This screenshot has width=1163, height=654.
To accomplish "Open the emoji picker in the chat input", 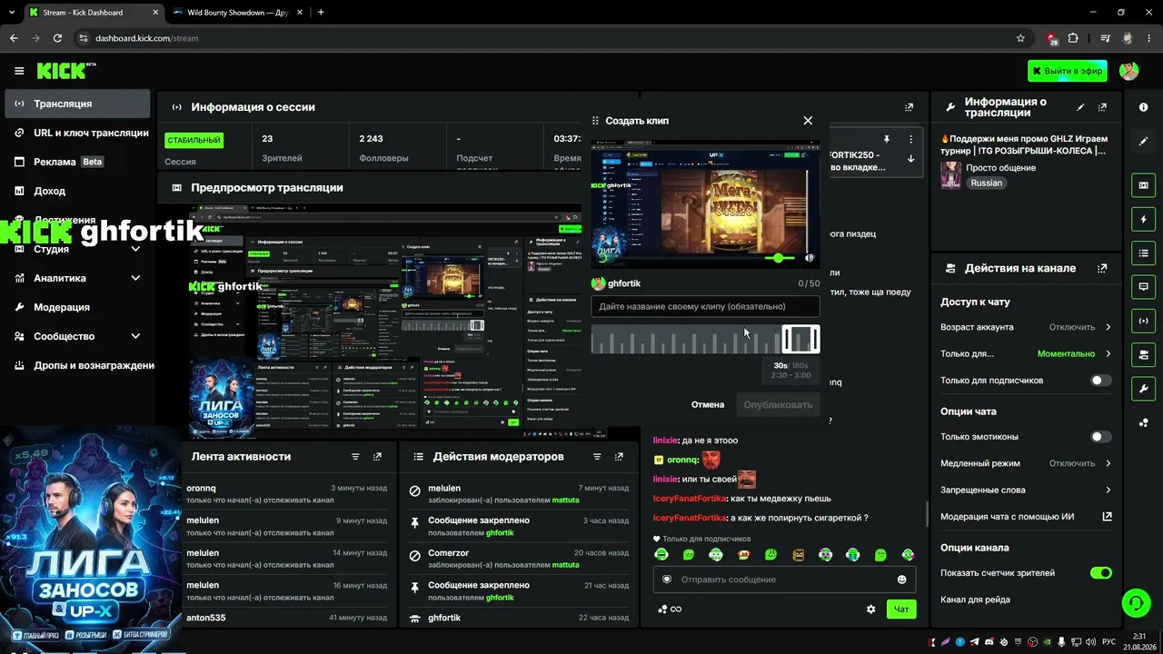I will click(x=902, y=580).
